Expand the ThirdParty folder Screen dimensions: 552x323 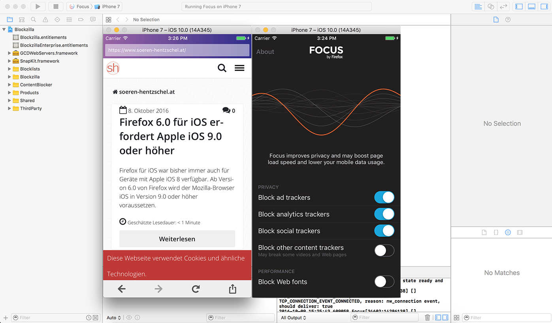tap(9, 108)
